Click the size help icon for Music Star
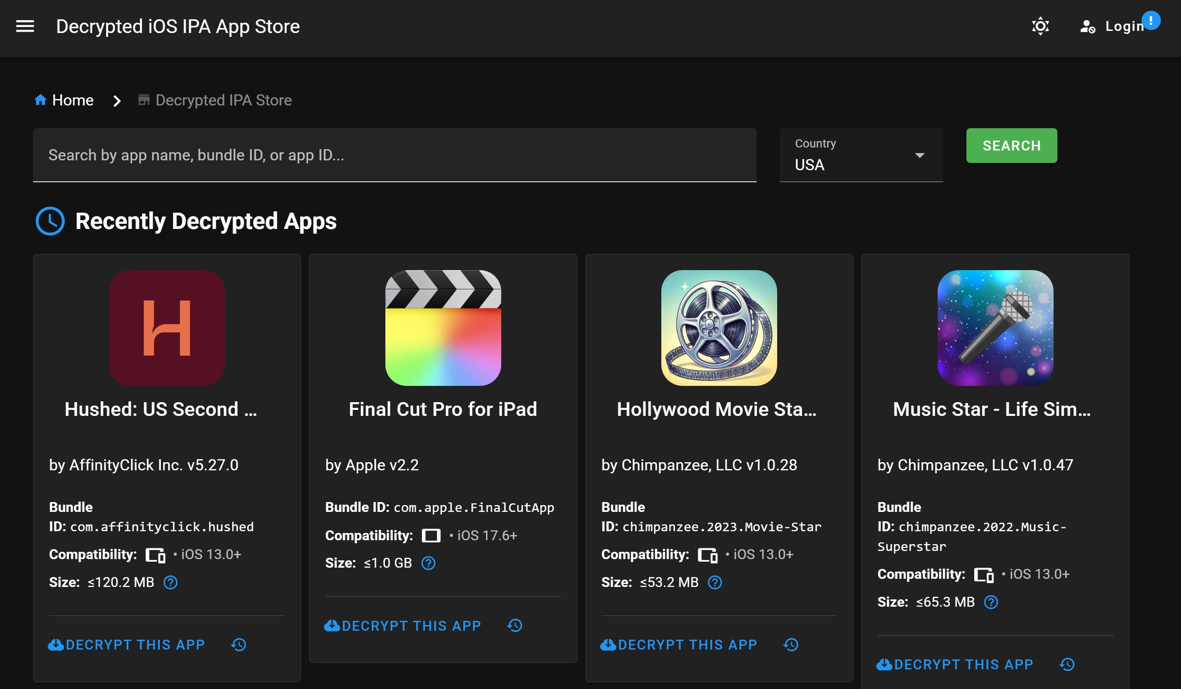 991,602
